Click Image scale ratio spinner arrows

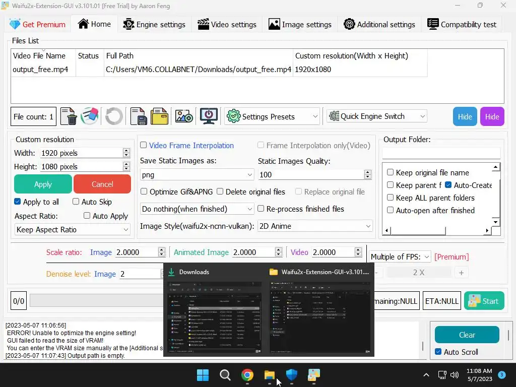point(162,252)
